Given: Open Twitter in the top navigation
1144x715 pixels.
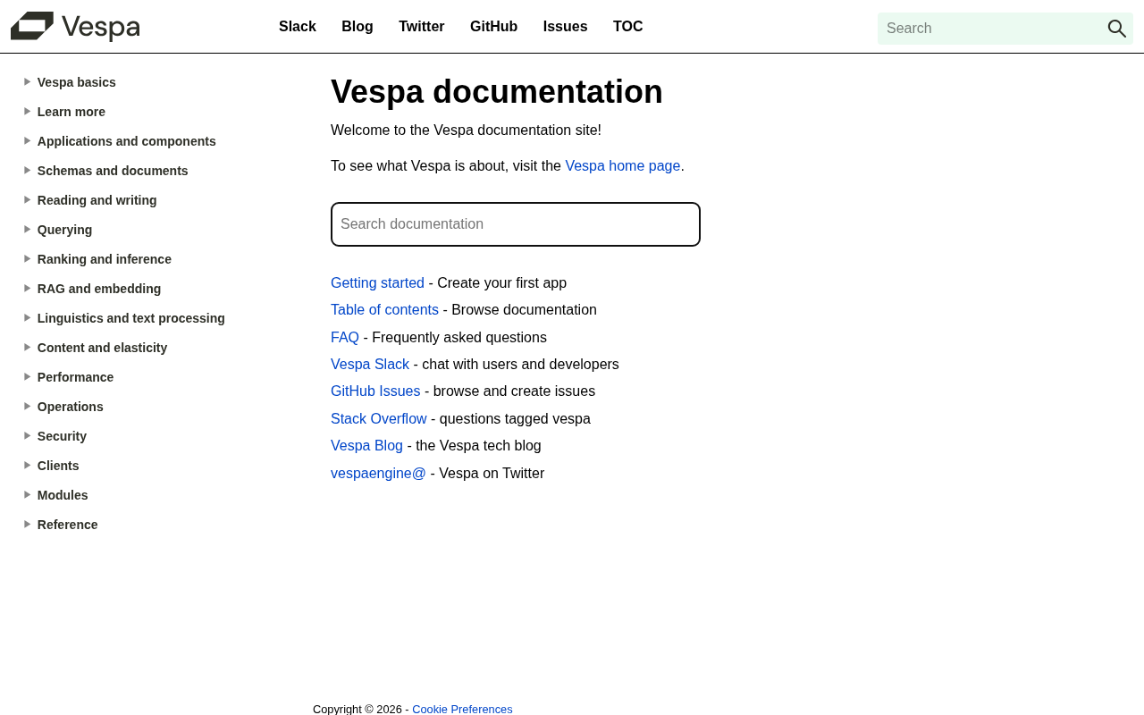Looking at the screenshot, I should click(422, 27).
